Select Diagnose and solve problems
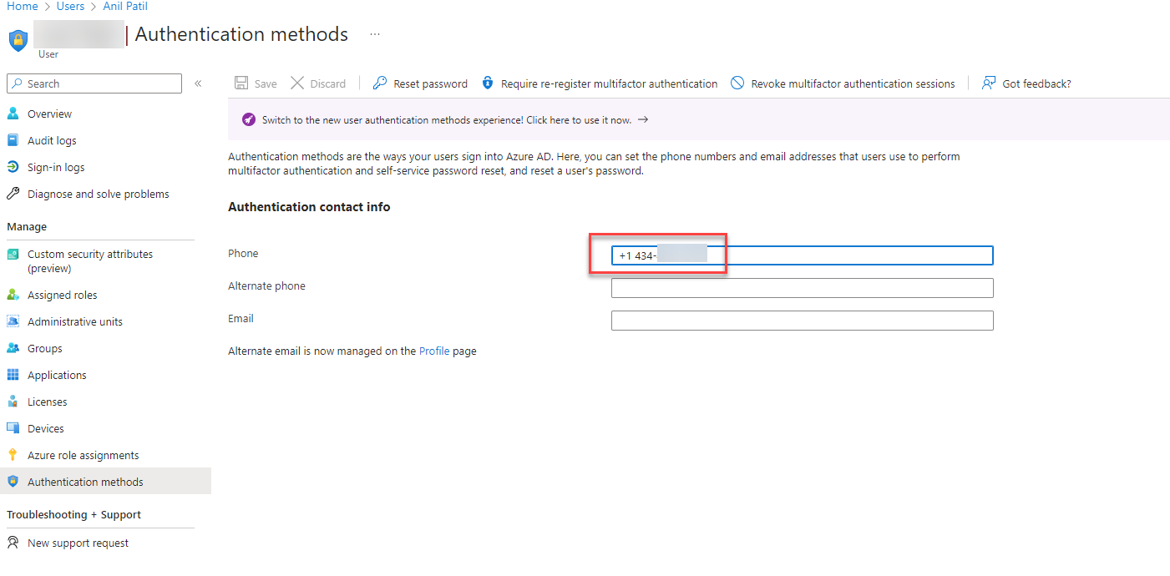 [97, 193]
